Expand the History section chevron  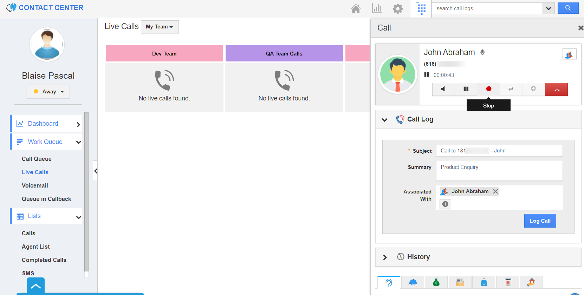coord(385,257)
